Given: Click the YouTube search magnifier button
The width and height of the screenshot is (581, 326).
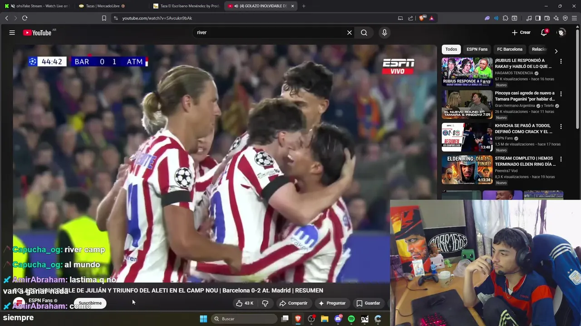Looking at the screenshot, I should pos(364,33).
